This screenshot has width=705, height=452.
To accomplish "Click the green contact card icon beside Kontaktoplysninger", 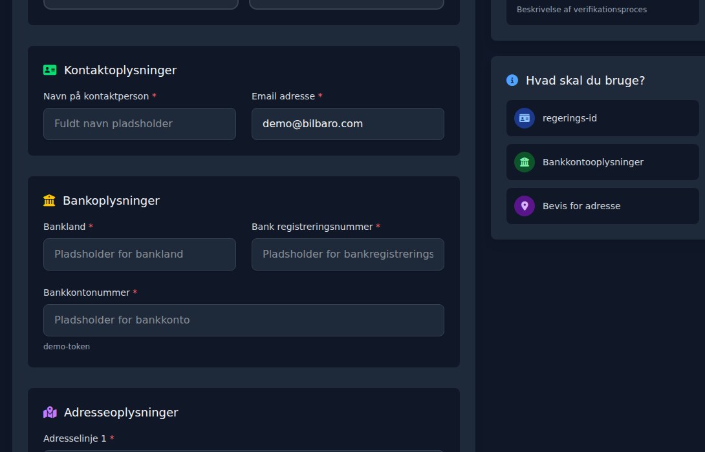I will pyautogui.click(x=50, y=70).
